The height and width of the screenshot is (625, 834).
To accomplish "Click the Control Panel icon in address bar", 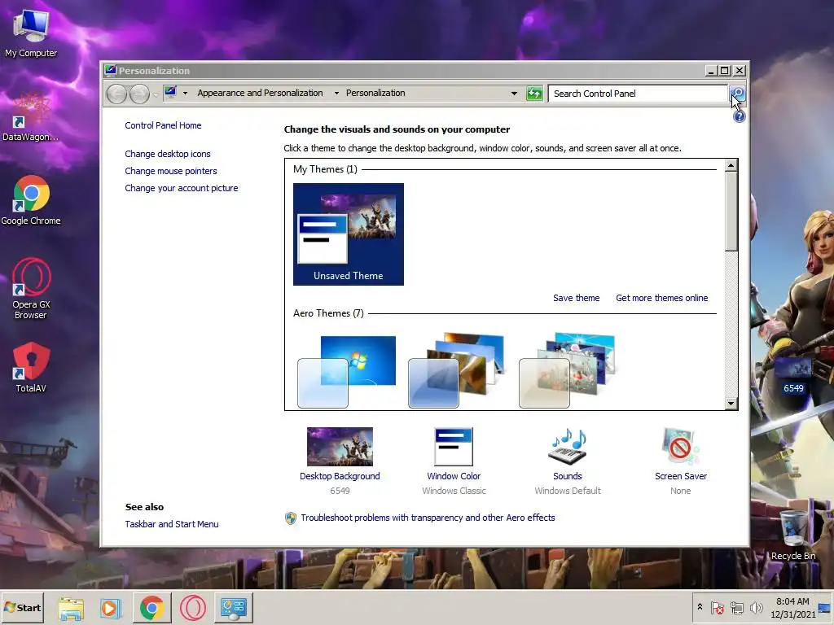I will pos(171,93).
